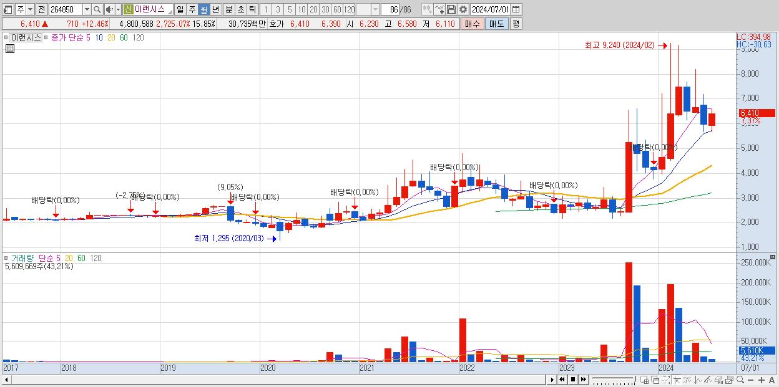779x387 pixels.
Task: Click the eraser tool icon
Action: (718, 380)
